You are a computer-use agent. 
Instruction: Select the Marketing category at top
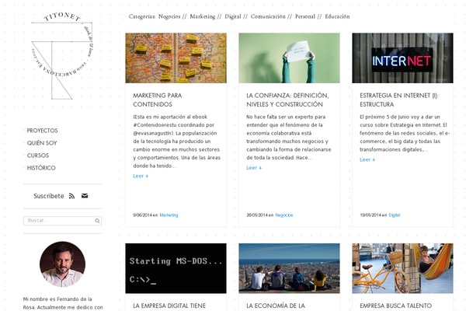(203, 16)
